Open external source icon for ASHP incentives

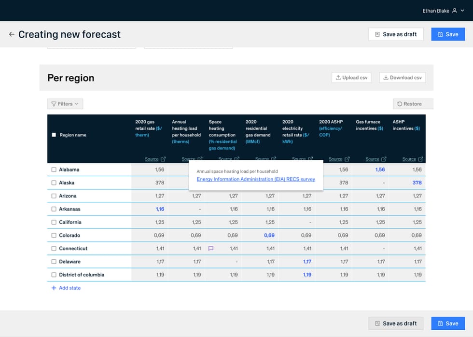(x=421, y=159)
